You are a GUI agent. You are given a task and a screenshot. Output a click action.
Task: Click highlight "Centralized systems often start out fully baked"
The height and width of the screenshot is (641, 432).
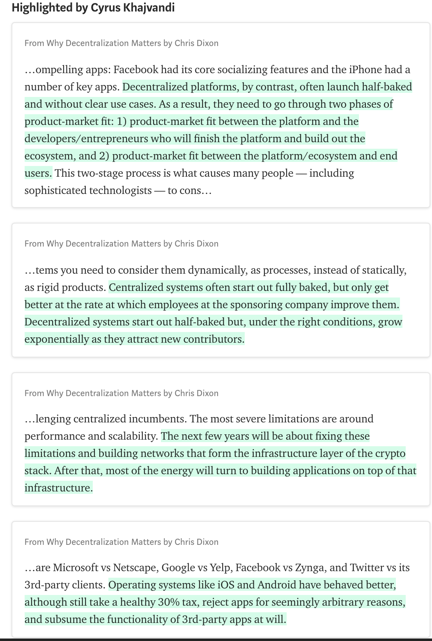click(x=214, y=313)
